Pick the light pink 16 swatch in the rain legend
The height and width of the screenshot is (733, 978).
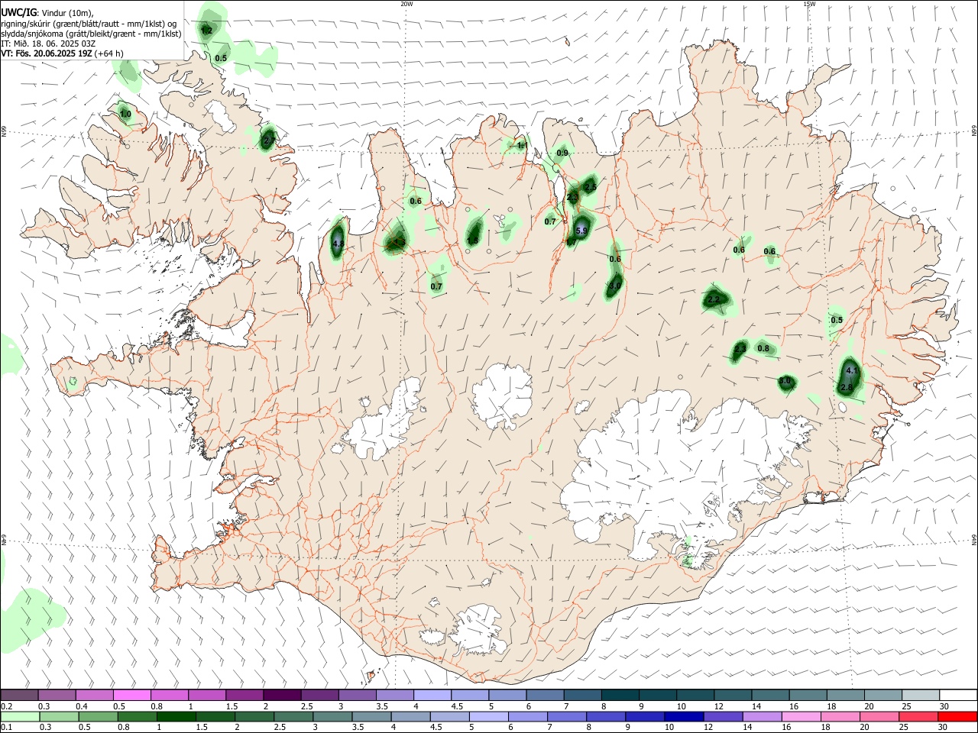[801, 716]
